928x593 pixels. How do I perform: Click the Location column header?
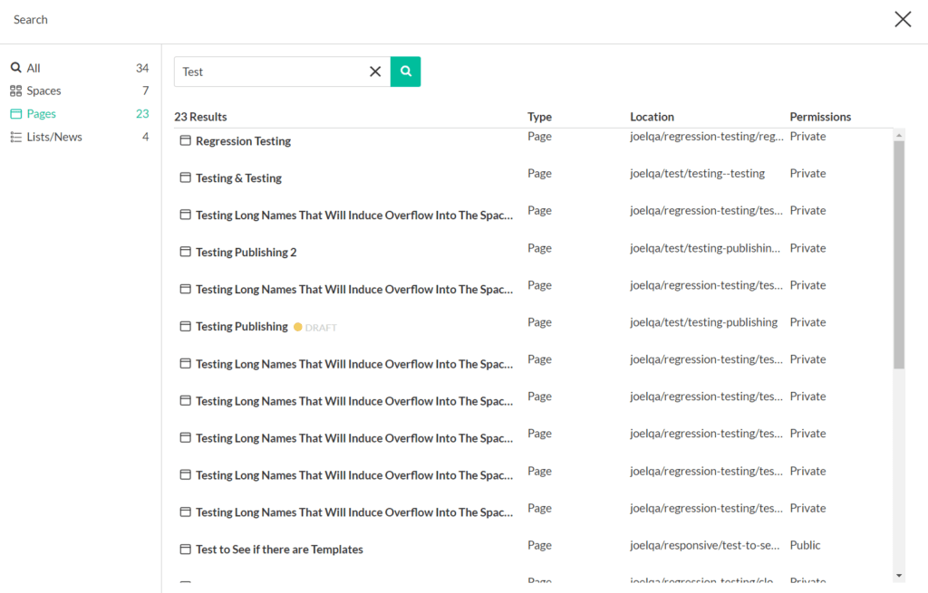pos(652,117)
